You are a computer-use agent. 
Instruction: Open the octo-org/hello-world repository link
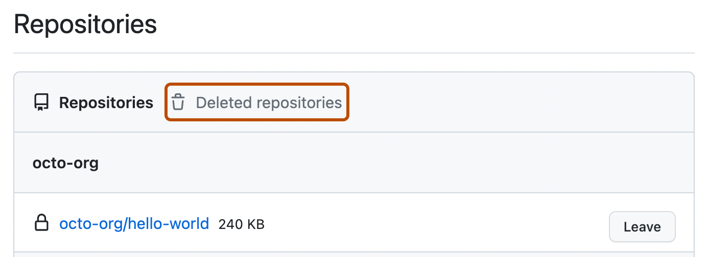point(134,223)
